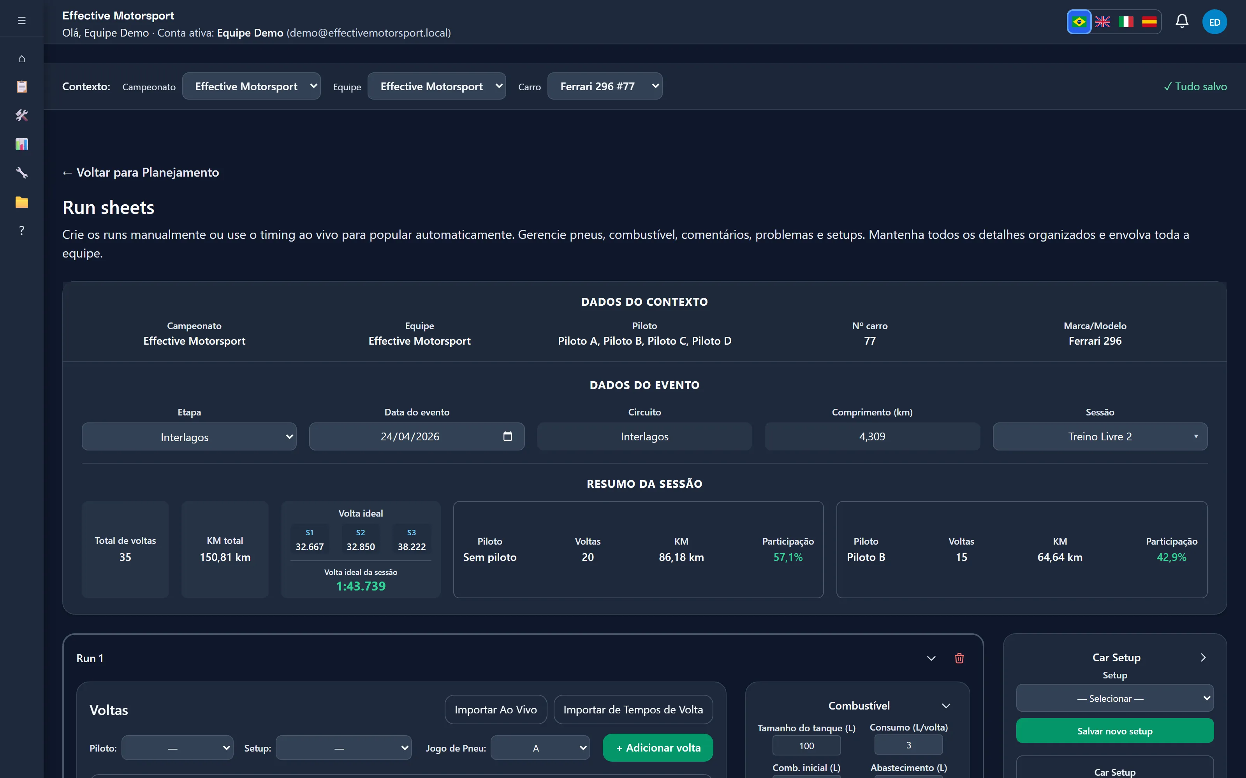Open the clipboard sidebar icon
Viewport: 1246px width, 778px height.
point(22,86)
